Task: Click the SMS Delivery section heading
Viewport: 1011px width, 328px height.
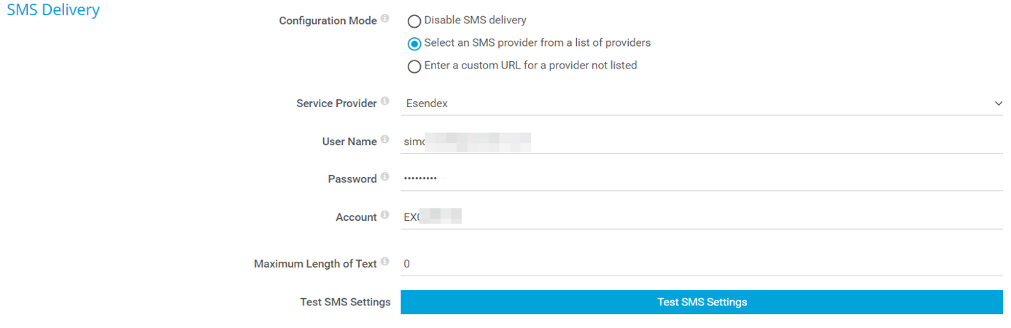Action: (53, 10)
